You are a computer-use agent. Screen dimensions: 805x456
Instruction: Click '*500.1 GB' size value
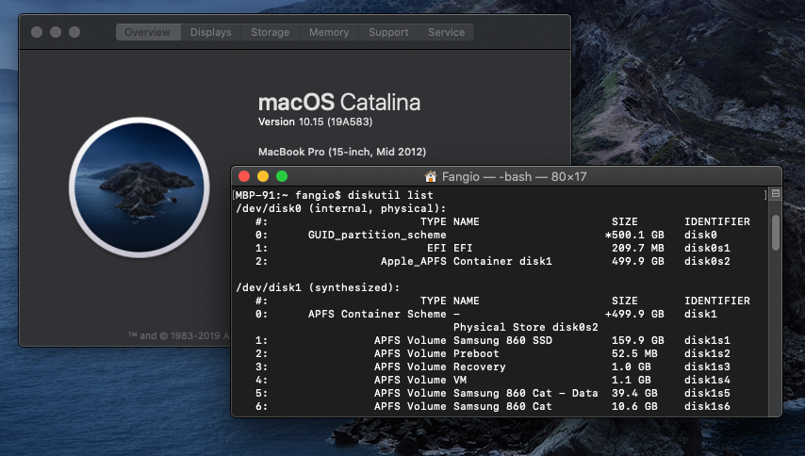click(634, 235)
